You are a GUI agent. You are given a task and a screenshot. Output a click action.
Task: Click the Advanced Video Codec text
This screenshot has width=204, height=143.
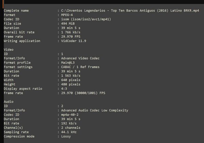(x=80, y=58)
